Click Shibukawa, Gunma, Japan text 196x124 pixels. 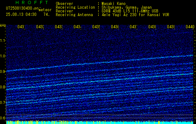(127, 7)
